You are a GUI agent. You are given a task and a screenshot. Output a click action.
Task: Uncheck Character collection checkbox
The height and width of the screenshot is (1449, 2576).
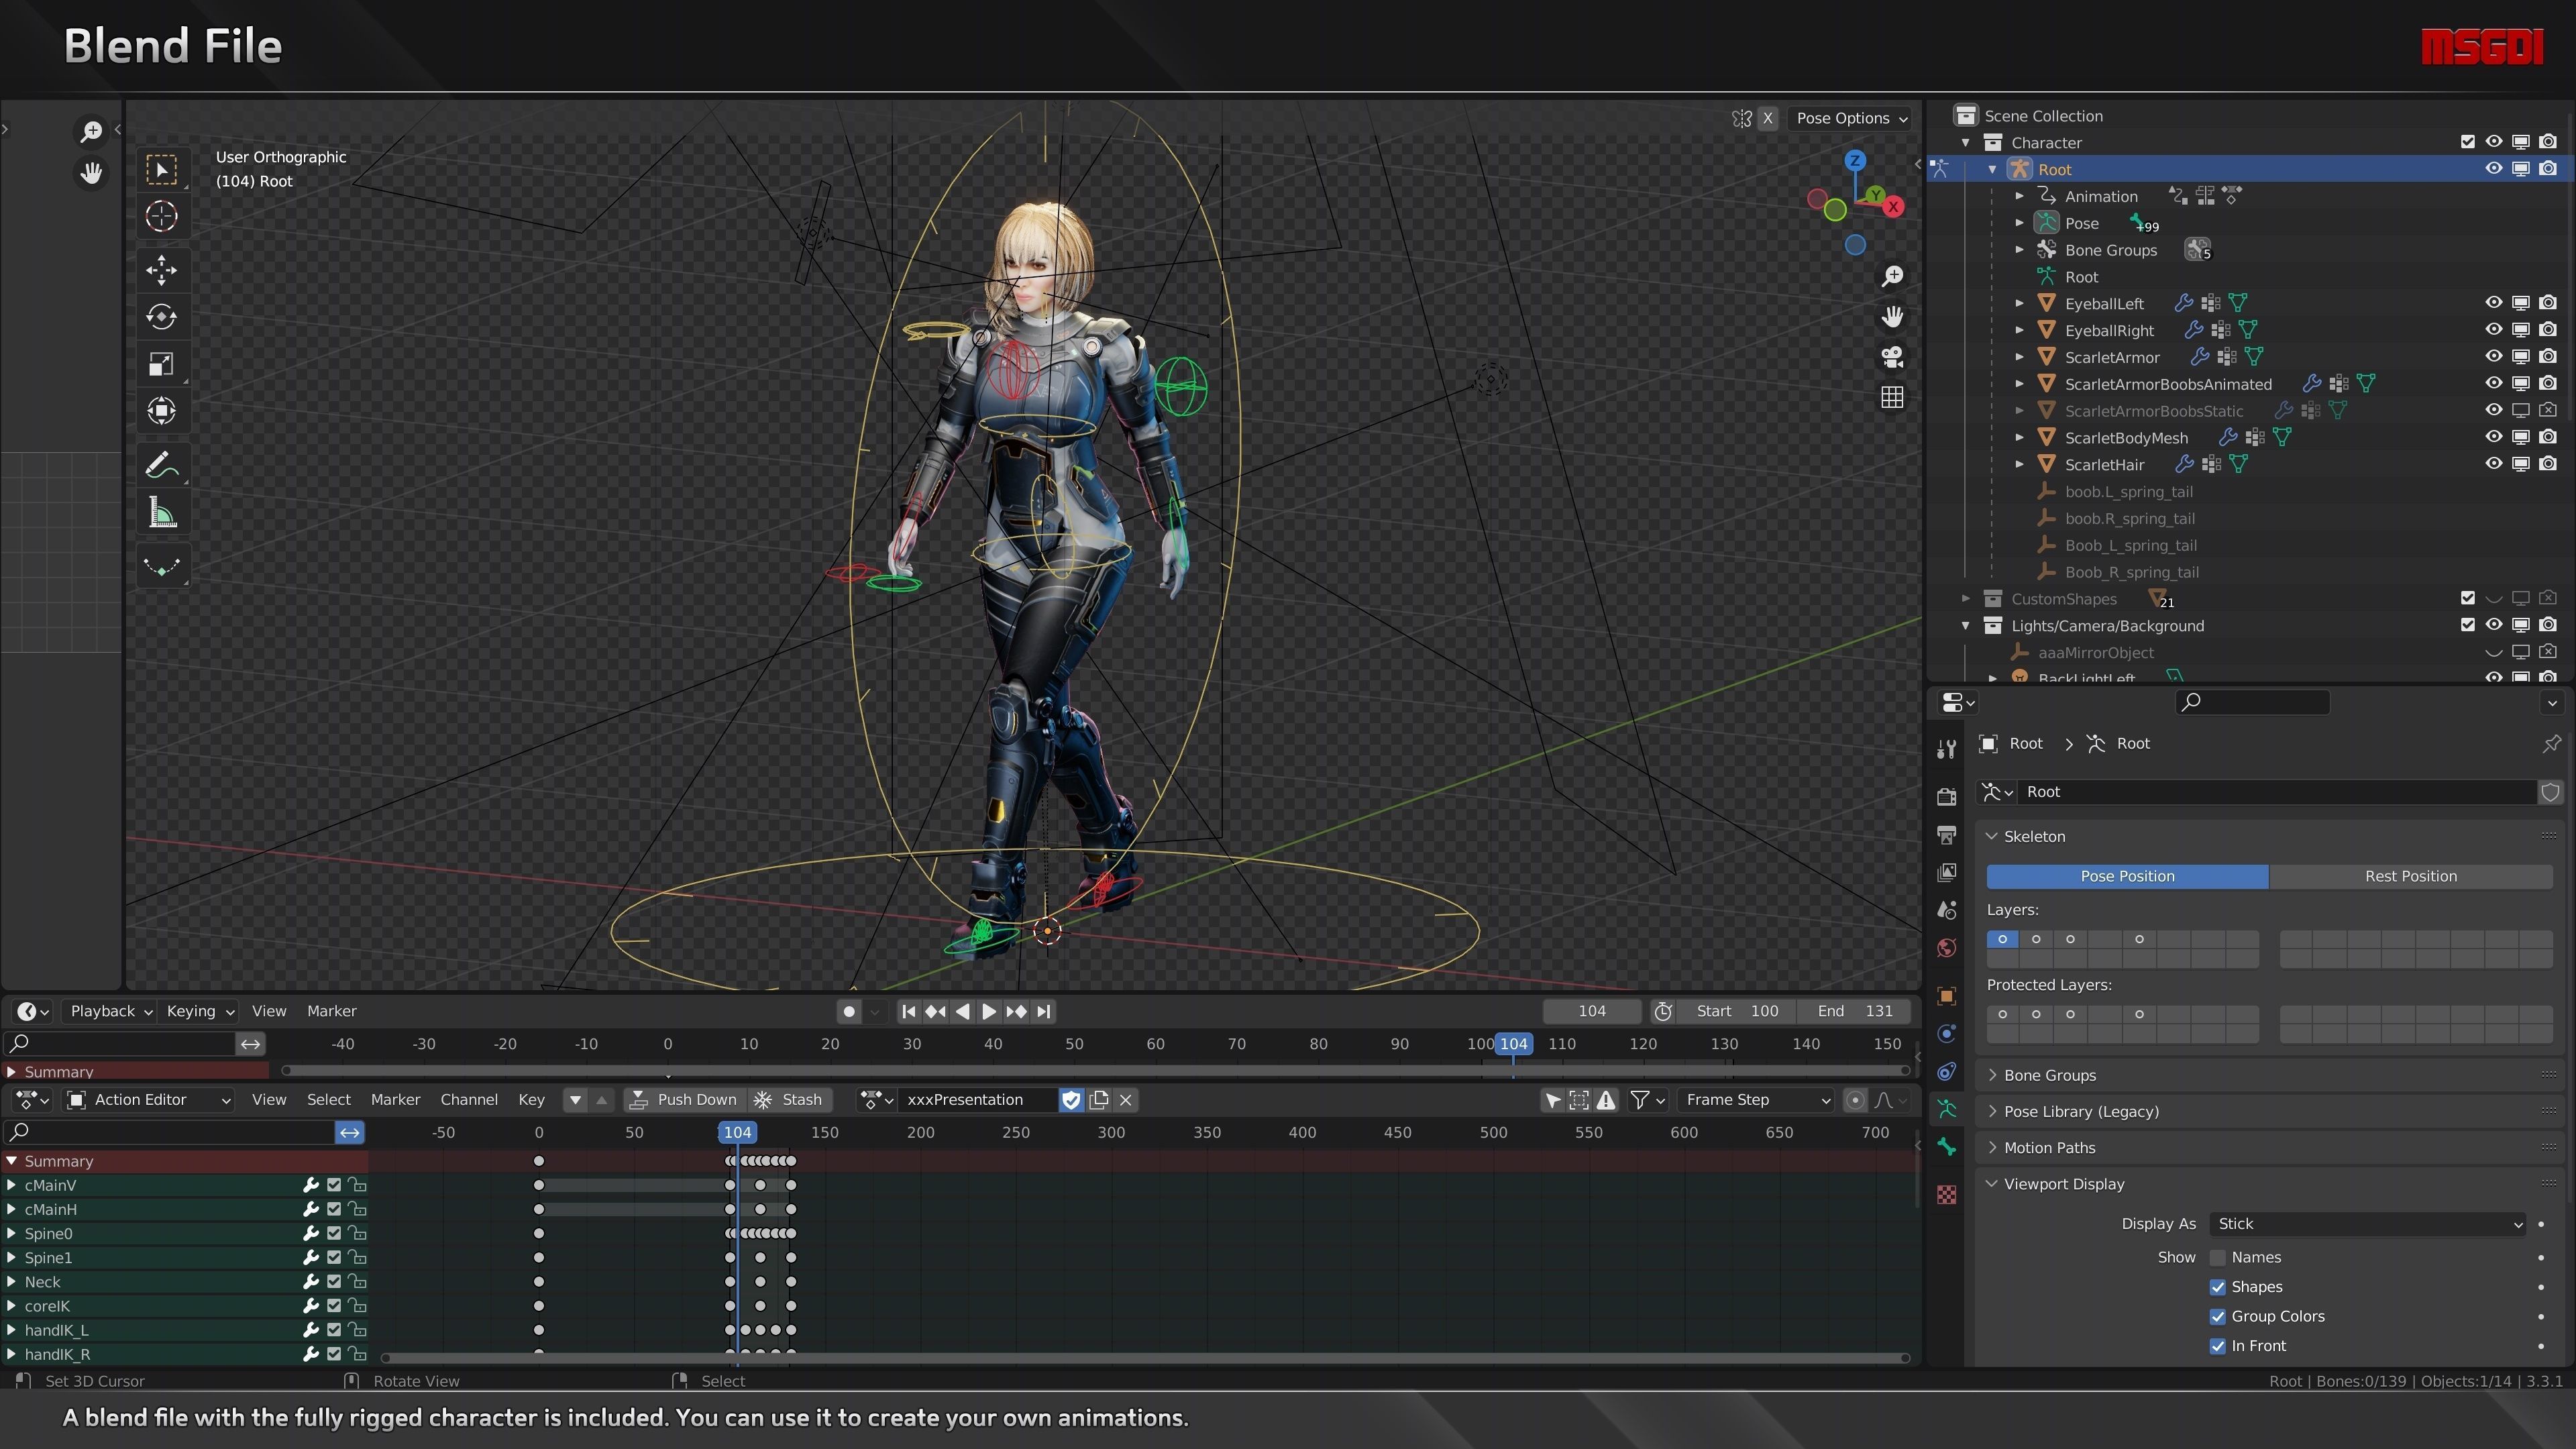click(x=2467, y=142)
